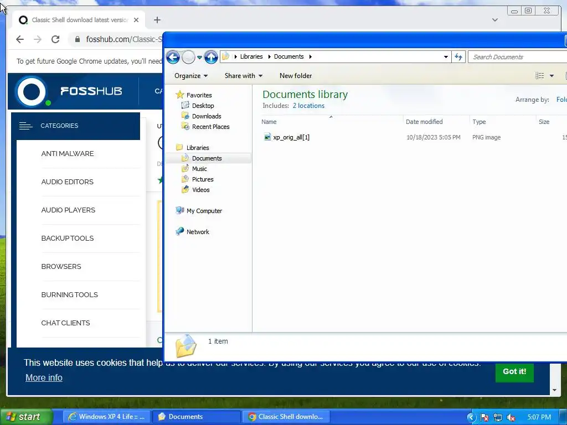The height and width of the screenshot is (425, 567).
Task: Open the address bar history dropdown
Action: tap(446, 57)
